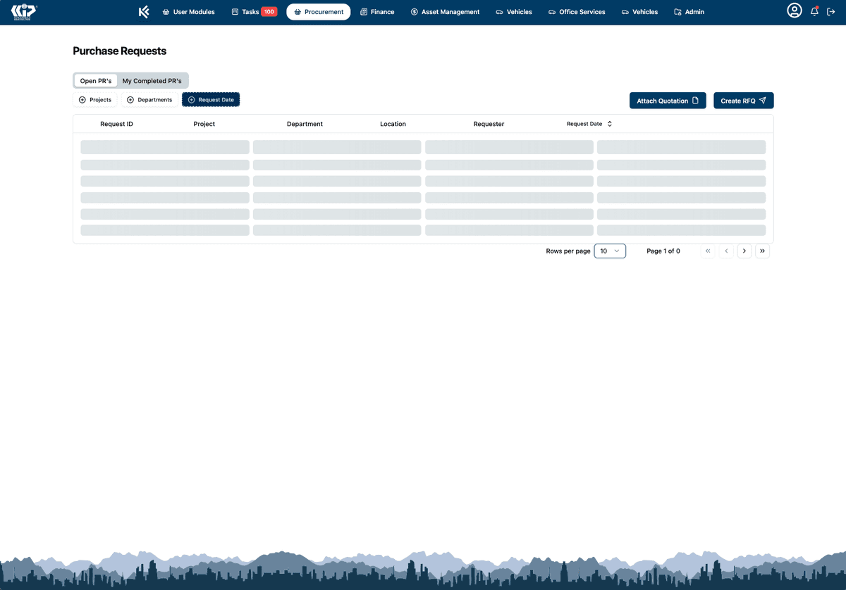Click the notifications bell icon
The width and height of the screenshot is (846, 590).
tap(814, 11)
